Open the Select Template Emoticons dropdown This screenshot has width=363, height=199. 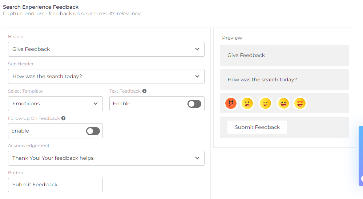coord(55,104)
